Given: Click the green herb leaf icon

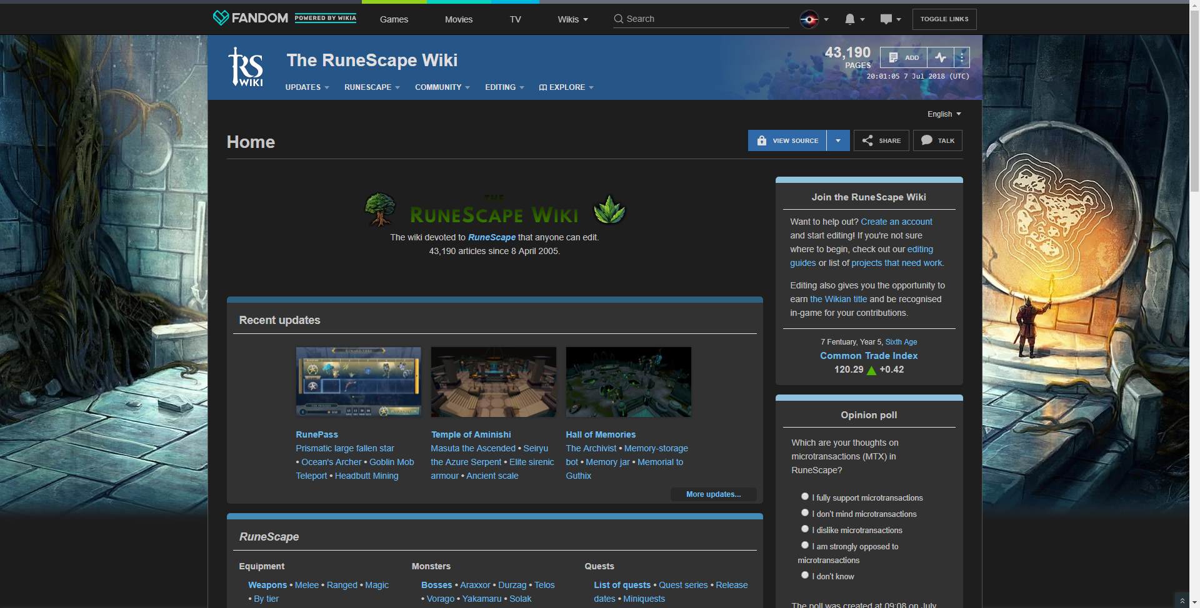Looking at the screenshot, I should pyautogui.click(x=609, y=209).
